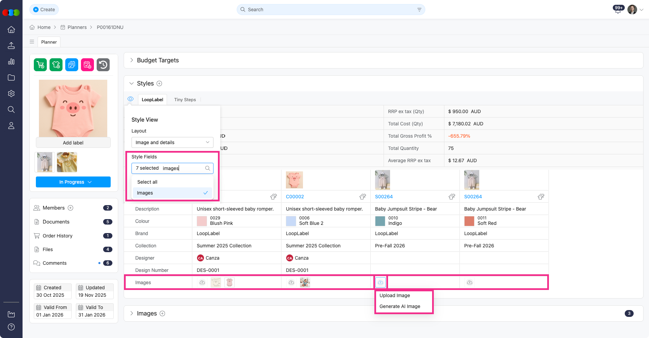Image resolution: width=649 pixels, height=338 pixels.
Task: Uncheck the Images style field option
Action: pos(172,193)
